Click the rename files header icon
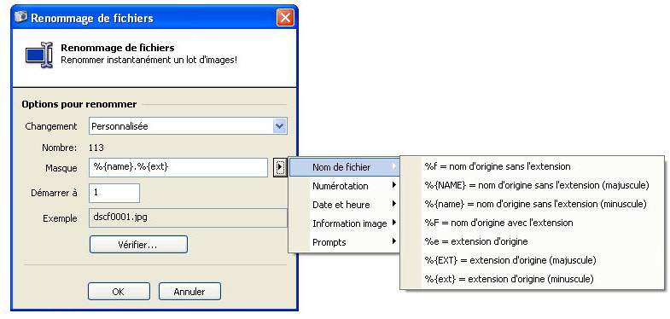The width and height of the screenshot is (670, 319). 39,55
